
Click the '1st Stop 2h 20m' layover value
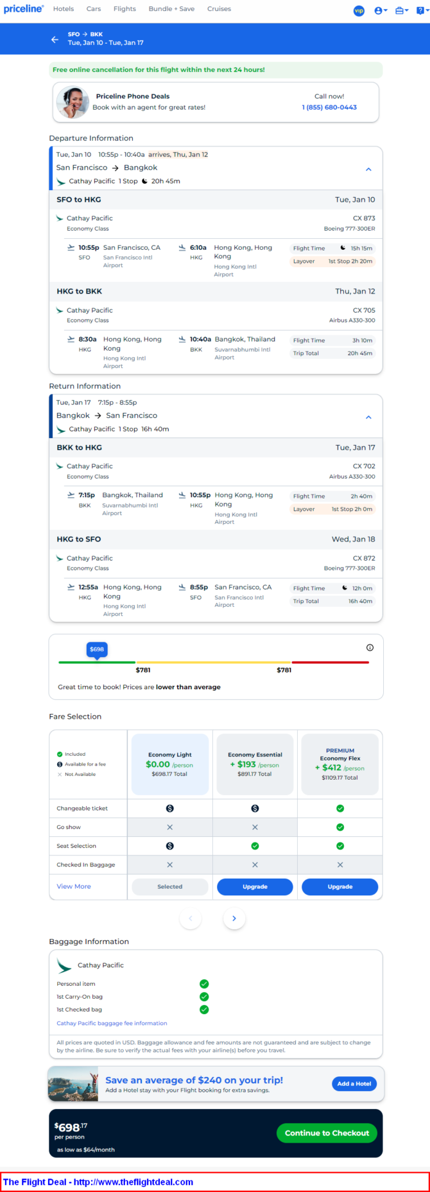click(x=350, y=261)
